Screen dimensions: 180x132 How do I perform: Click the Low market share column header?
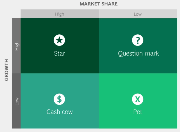pyautogui.click(x=138, y=14)
